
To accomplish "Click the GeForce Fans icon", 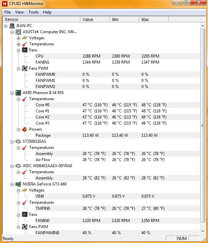I will point(25,215).
